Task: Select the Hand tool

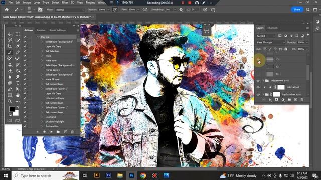Action: 18,95
